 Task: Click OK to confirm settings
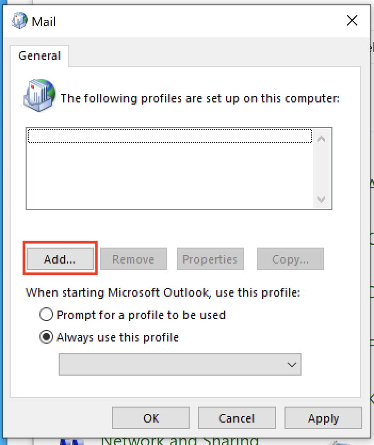[151, 418]
